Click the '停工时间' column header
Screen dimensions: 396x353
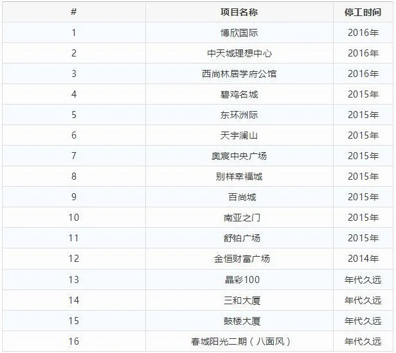[x=363, y=12]
